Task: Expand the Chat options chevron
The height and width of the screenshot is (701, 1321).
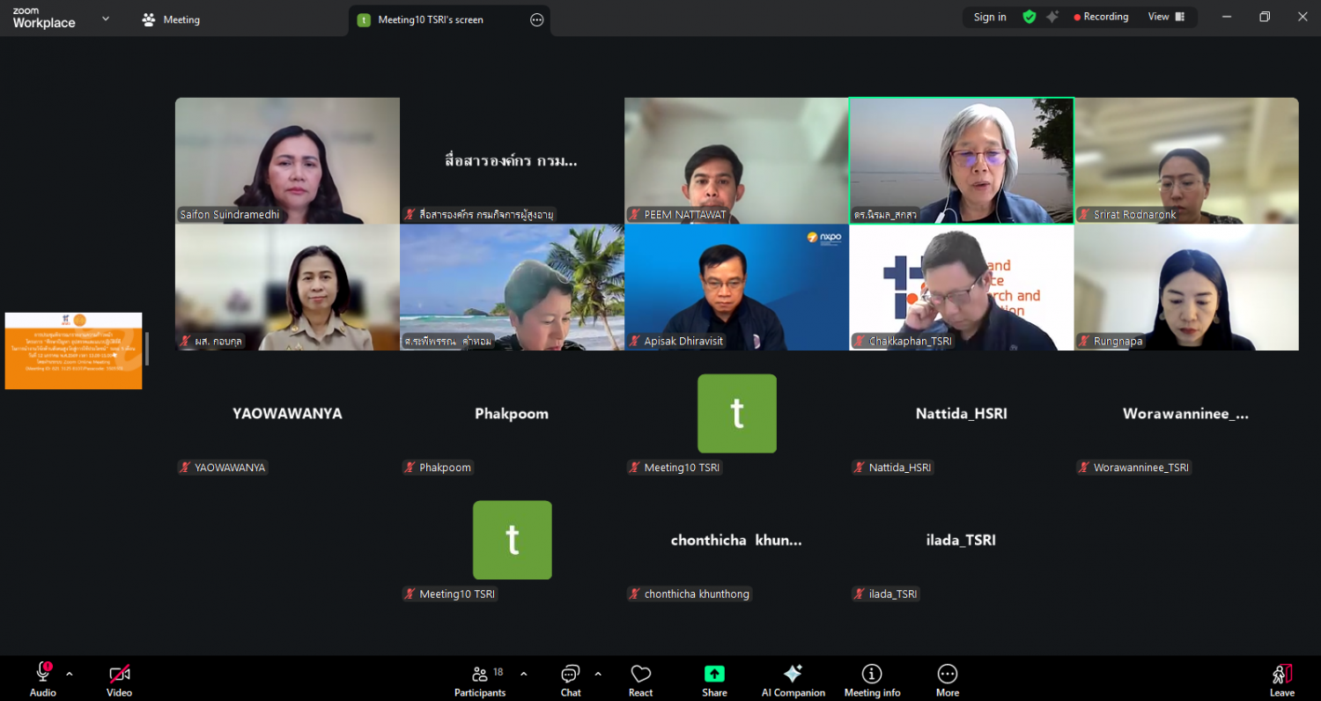Action: tap(598, 675)
